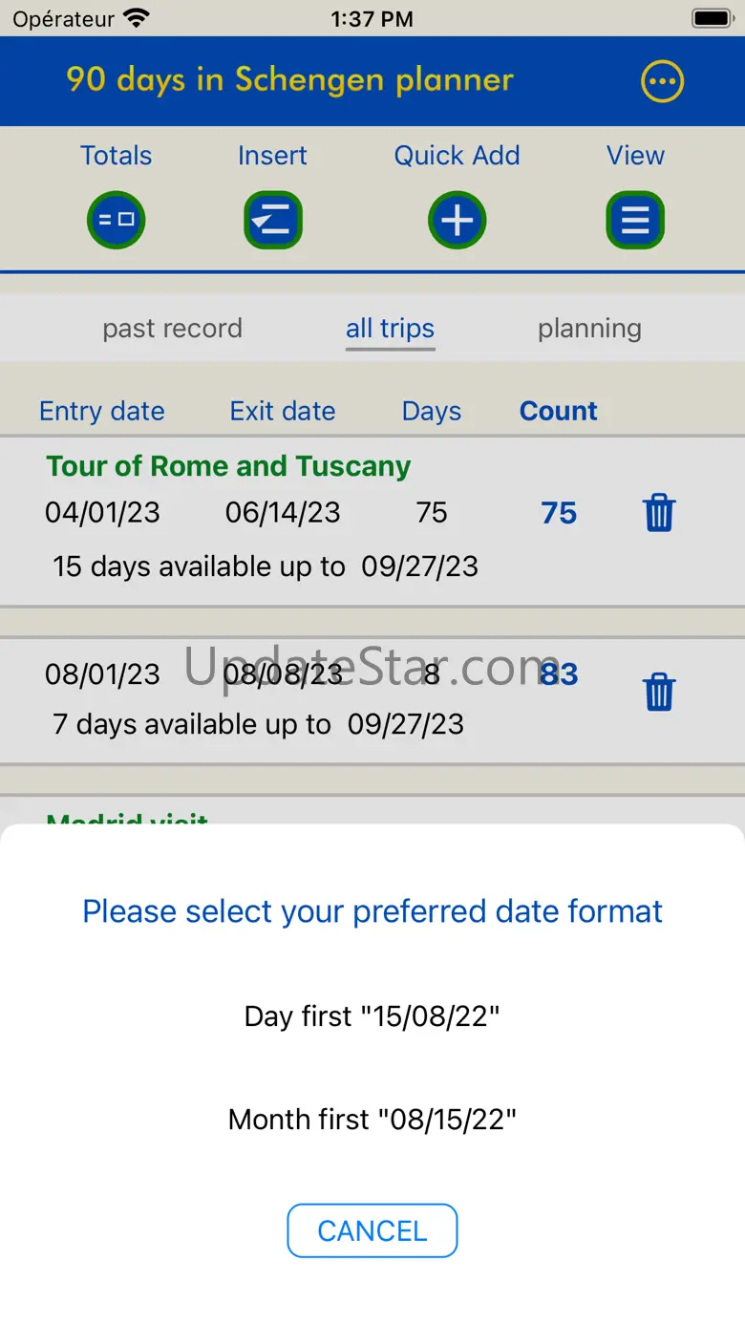Image resolution: width=745 pixels, height=1325 pixels.
Task: Tap the Entry date column header
Action: click(x=101, y=411)
